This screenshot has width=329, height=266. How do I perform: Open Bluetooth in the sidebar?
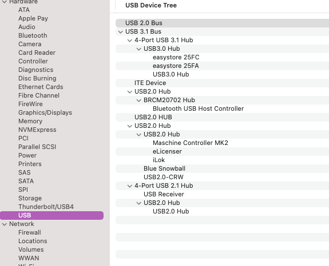pos(33,35)
